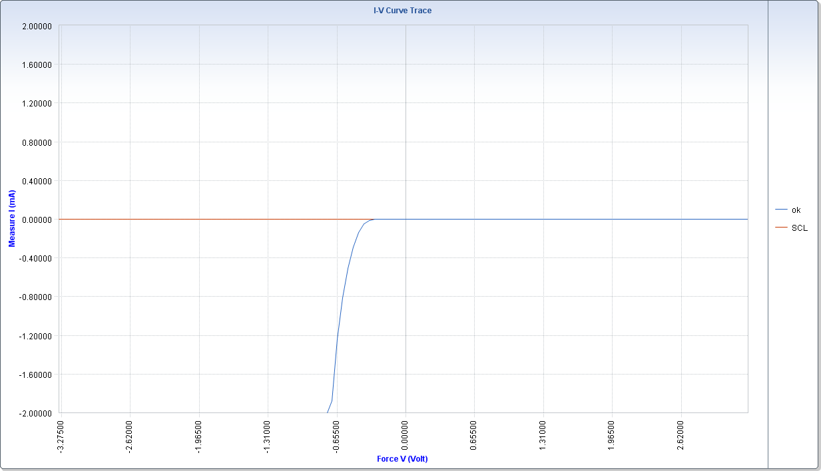Click the -1.96500 tick on voltage axis

[x=199, y=435]
